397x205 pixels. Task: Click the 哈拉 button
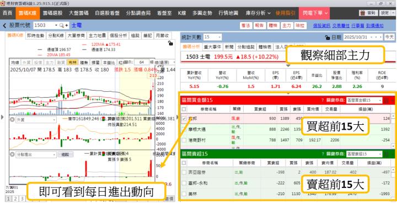click(301, 25)
